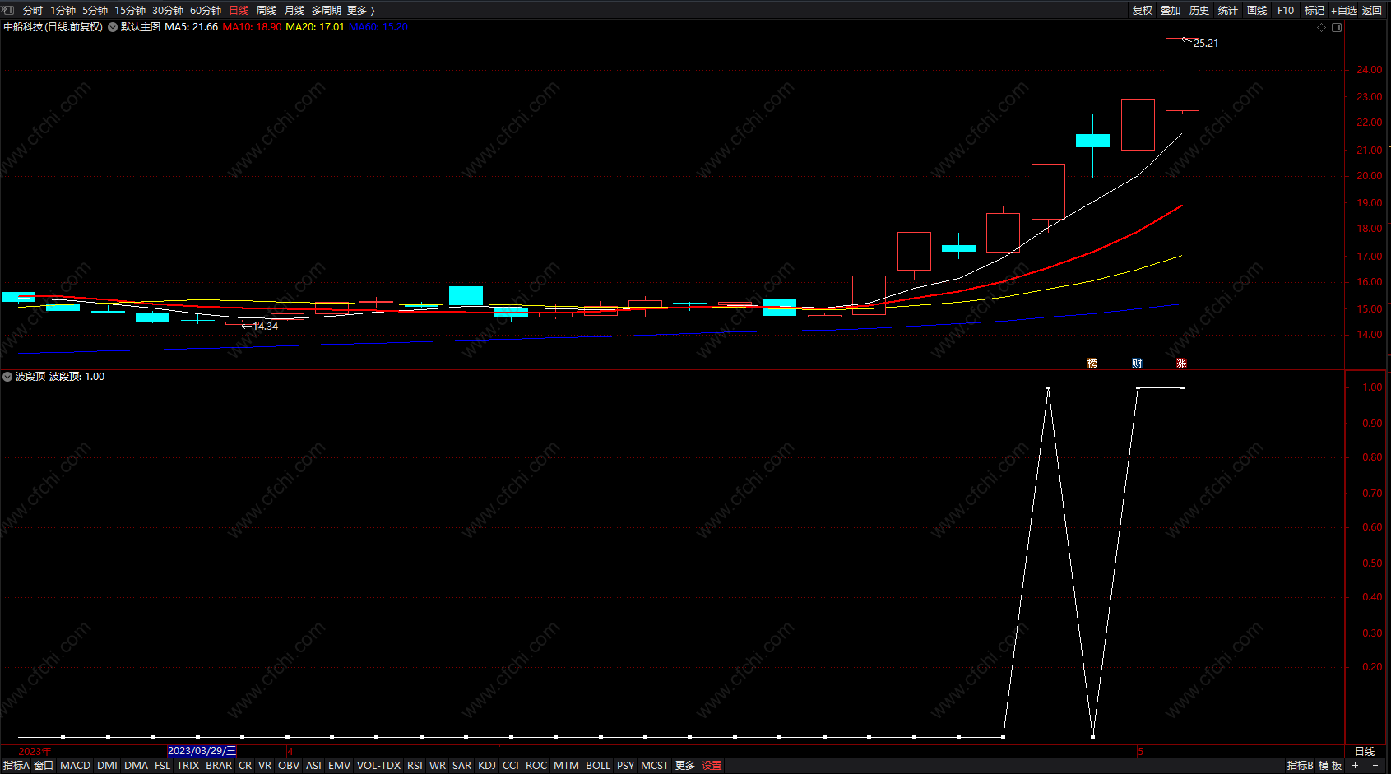Select the ASI indicator

point(313,766)
